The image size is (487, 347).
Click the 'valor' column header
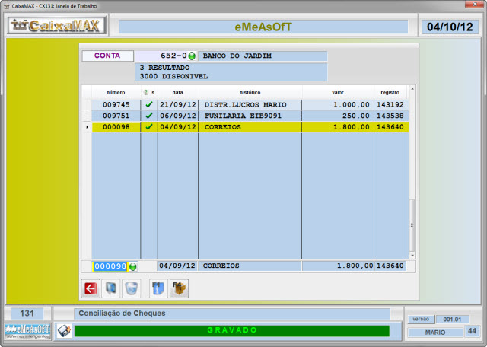337,92
